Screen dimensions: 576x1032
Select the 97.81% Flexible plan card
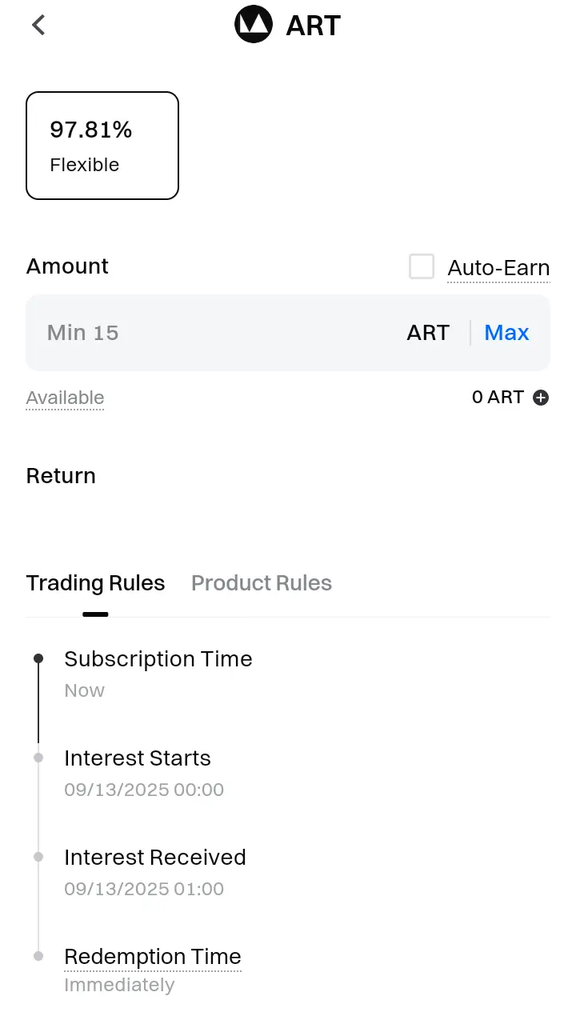(102, 146)
